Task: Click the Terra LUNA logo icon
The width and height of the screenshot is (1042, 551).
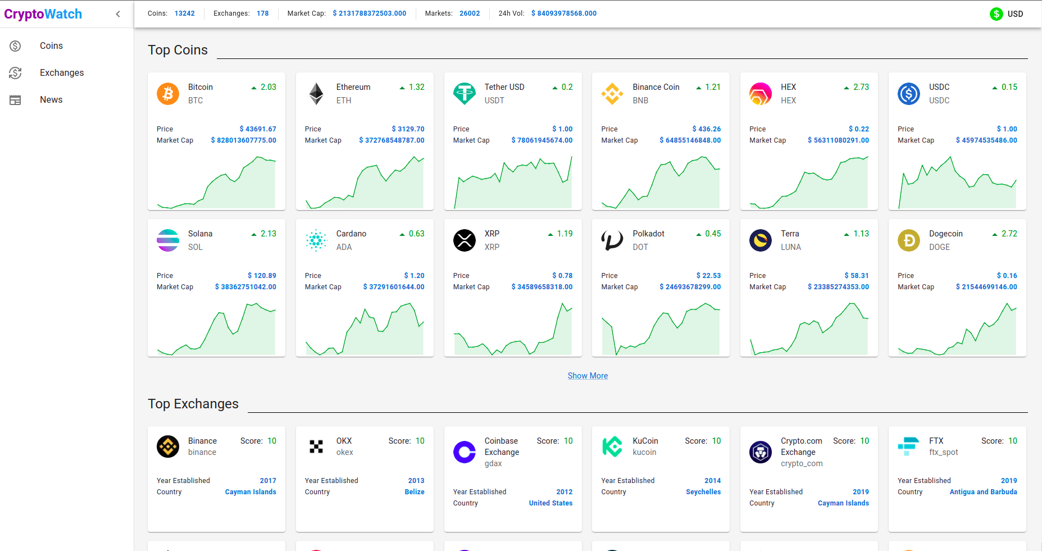Action: pos(761,240)
